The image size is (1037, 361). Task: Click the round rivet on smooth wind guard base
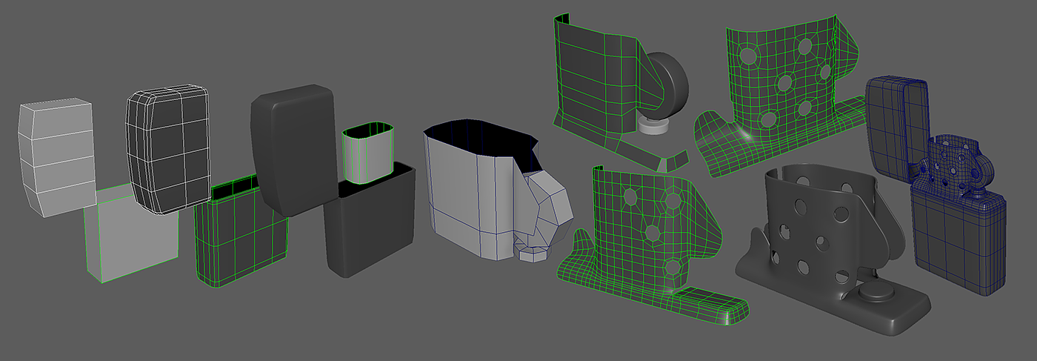click(877, 293)
